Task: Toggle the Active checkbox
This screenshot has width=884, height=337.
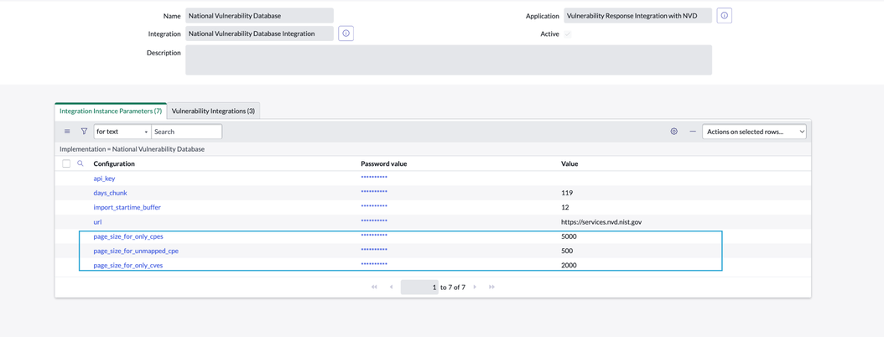Action: [x=567, y=34]
